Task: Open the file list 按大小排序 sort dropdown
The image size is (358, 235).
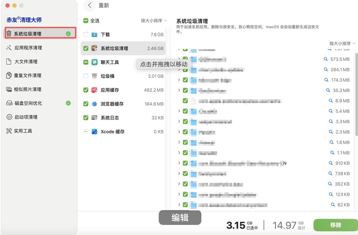Action: pyautogui.click(x=343, y=43)
